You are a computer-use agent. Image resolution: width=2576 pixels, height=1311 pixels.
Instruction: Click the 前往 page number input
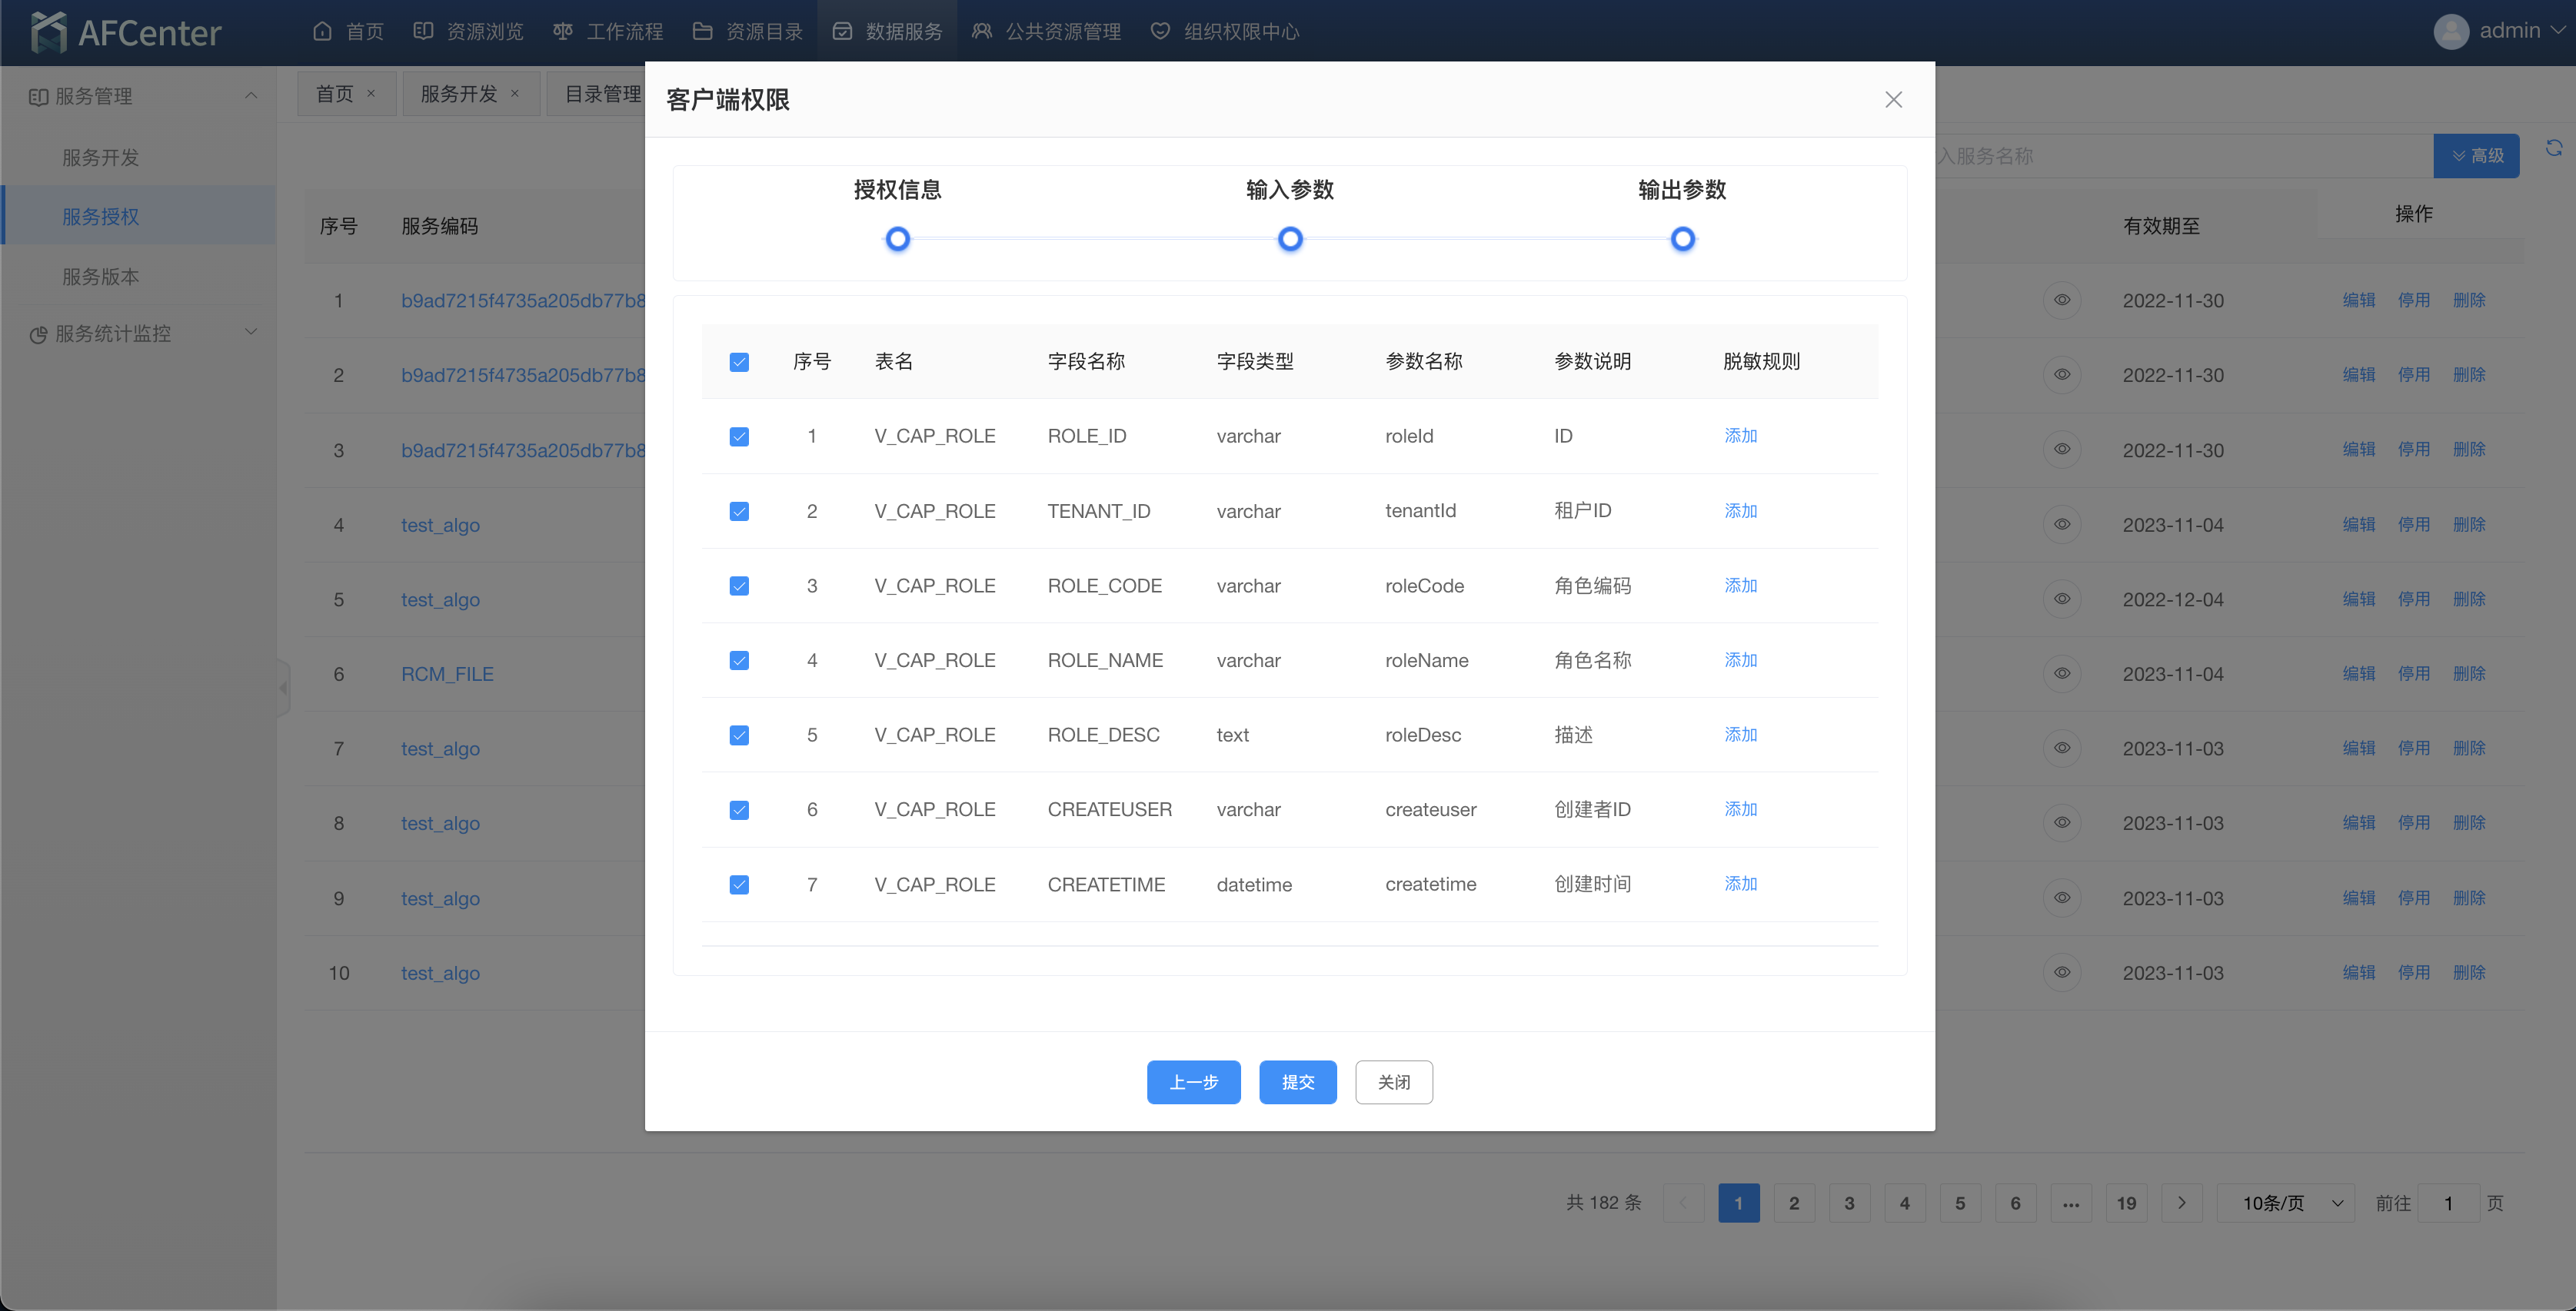[2449, 1202]
